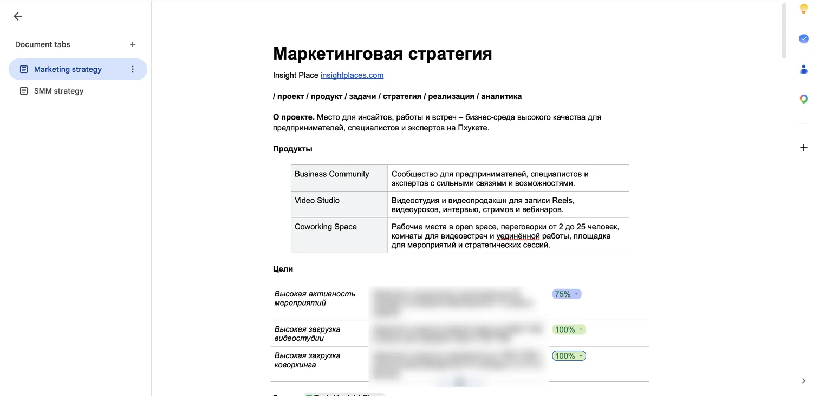Click the Marketing strategy tab document icon
Image resolution: width=819 pixels, height=396 pixels.
(x=24, y=69)
